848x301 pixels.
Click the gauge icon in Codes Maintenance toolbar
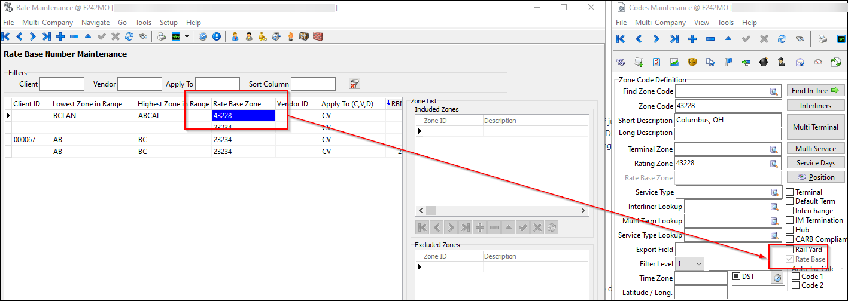click(x=818, y=62)
